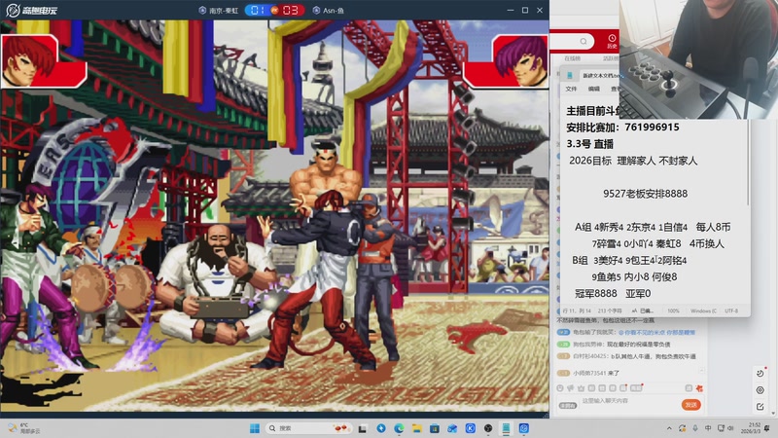Open the 100% zoom status in Notepad
The image size is (778, 438).
click(x=673, y=310)
